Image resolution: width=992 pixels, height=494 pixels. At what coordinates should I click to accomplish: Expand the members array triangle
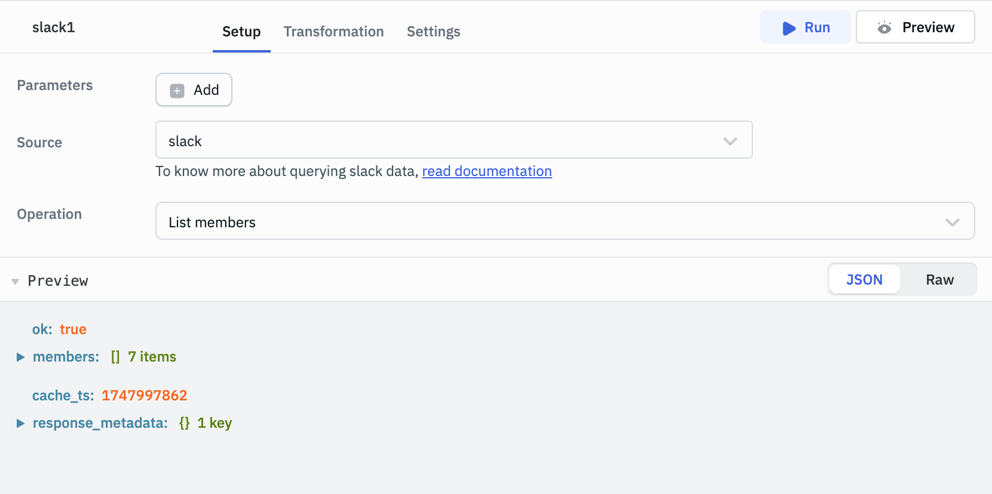(20, 357)
